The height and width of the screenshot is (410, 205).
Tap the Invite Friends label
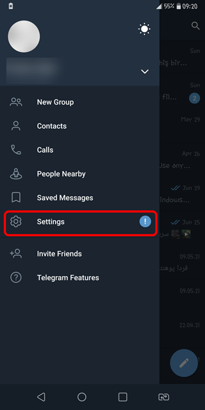click(59, 254)
